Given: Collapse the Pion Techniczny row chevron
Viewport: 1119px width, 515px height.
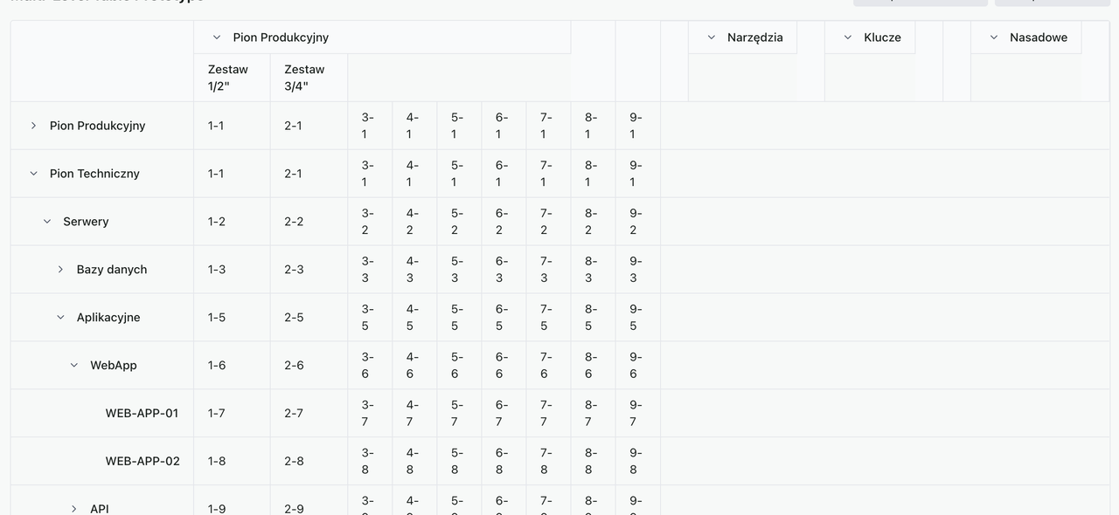Looking at the screenshot, I should [x=33, y=174].
